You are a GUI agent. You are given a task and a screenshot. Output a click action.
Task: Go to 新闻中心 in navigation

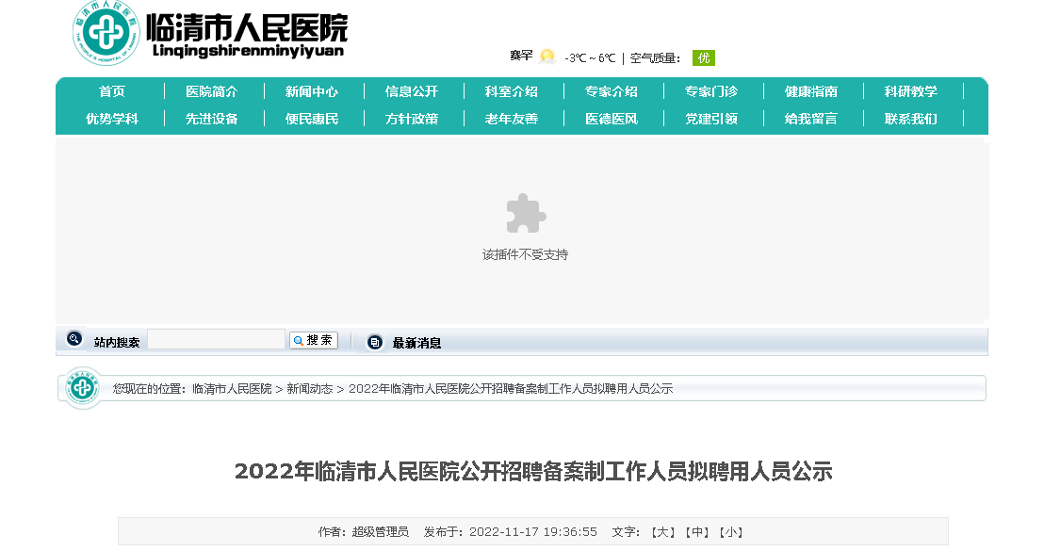(311, 91)
